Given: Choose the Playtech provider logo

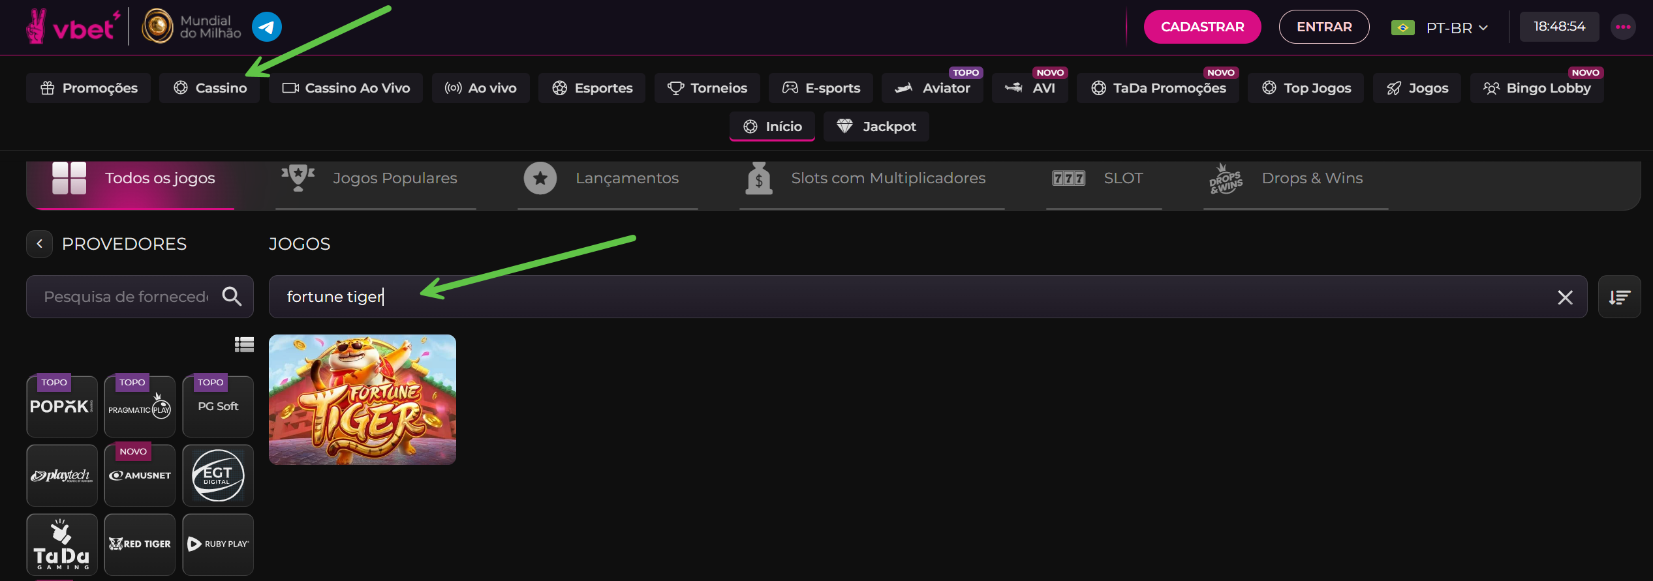Looking at the screenshot, I should coord(62,475).
